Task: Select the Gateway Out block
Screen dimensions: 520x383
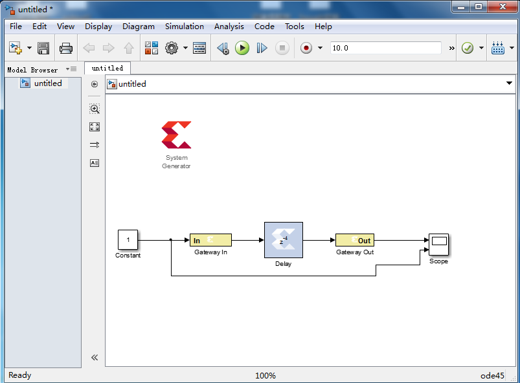Action: (355, 240)
